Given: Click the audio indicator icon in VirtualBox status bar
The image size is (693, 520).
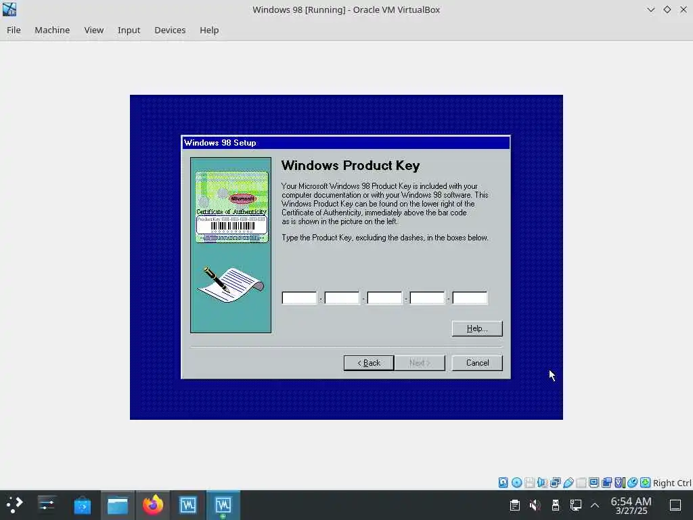Looking at the screenshot, I should (542, 482).
